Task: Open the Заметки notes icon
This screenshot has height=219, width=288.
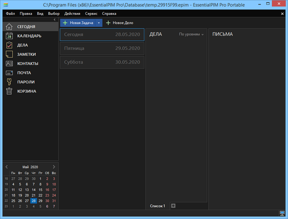Action: point(9,54)
